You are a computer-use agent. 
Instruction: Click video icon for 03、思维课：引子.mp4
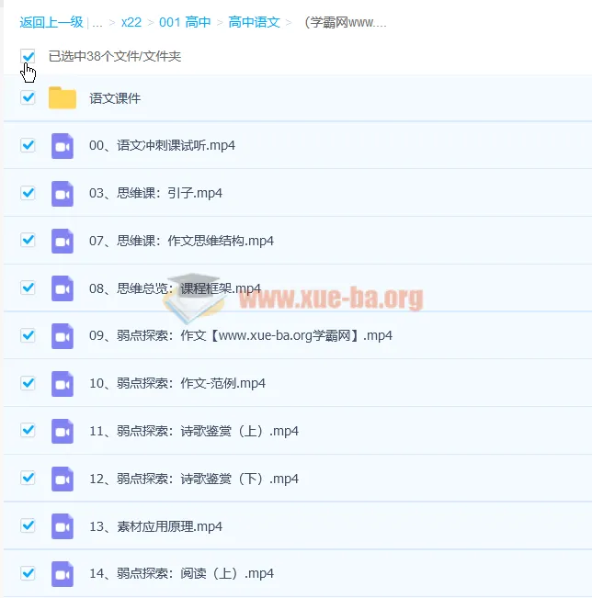coord(63,193)
